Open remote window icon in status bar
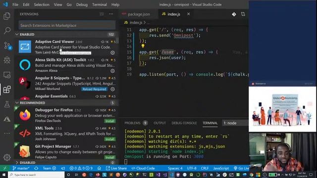 [4, 168]
